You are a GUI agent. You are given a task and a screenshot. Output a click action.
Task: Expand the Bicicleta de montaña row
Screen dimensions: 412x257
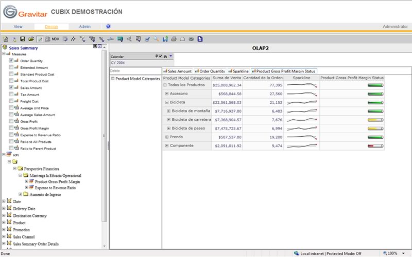pyautogui.click(x=169, y=111)
